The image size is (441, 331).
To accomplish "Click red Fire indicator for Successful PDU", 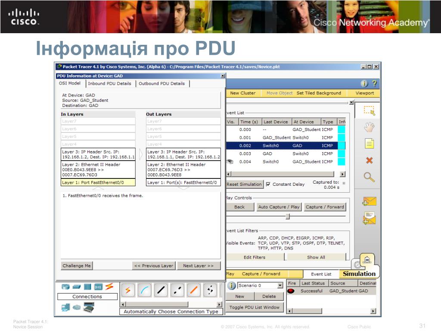I will coord(291,291).
